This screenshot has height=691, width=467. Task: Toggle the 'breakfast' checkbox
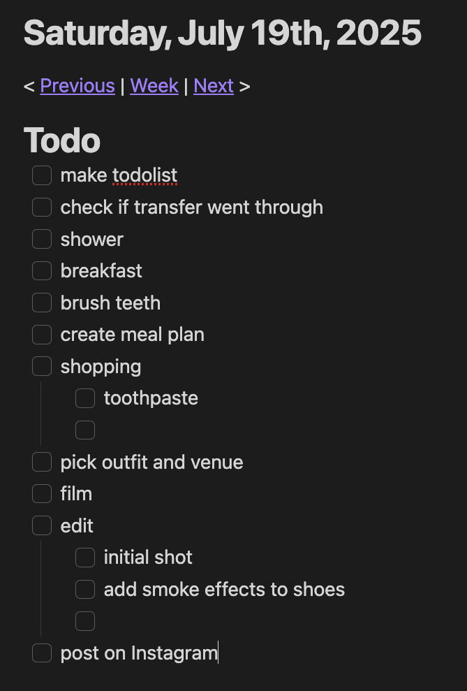[42, 271]
